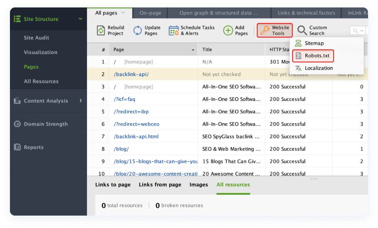Switch to Links from page tab
The width and height of the screenshot is (378, 228).
[x=160, y=185]
